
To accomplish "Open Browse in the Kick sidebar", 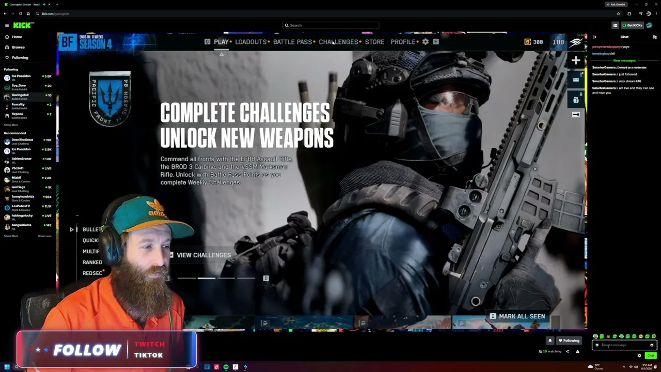I will [x=15, y=47].
